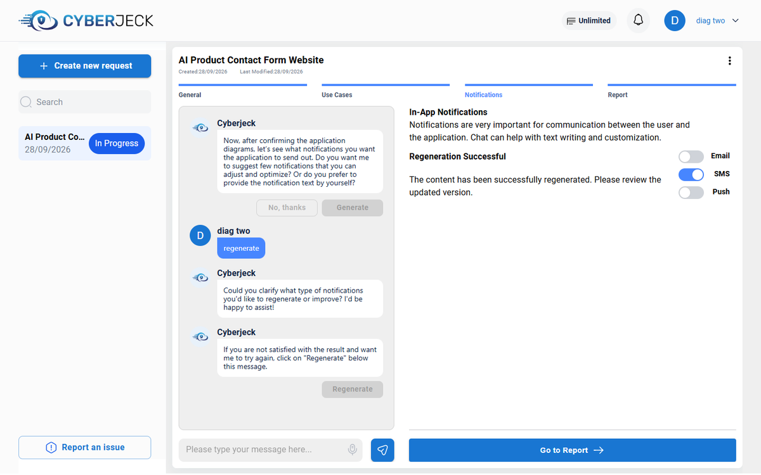Click the Regeneration Successful heading

457,156
